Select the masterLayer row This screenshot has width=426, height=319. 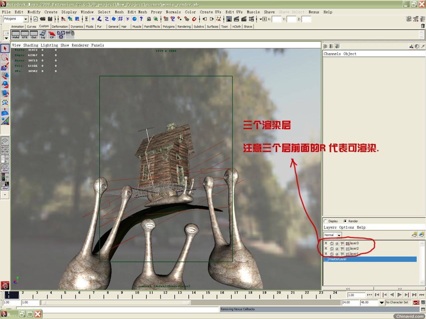coord(370,259)
